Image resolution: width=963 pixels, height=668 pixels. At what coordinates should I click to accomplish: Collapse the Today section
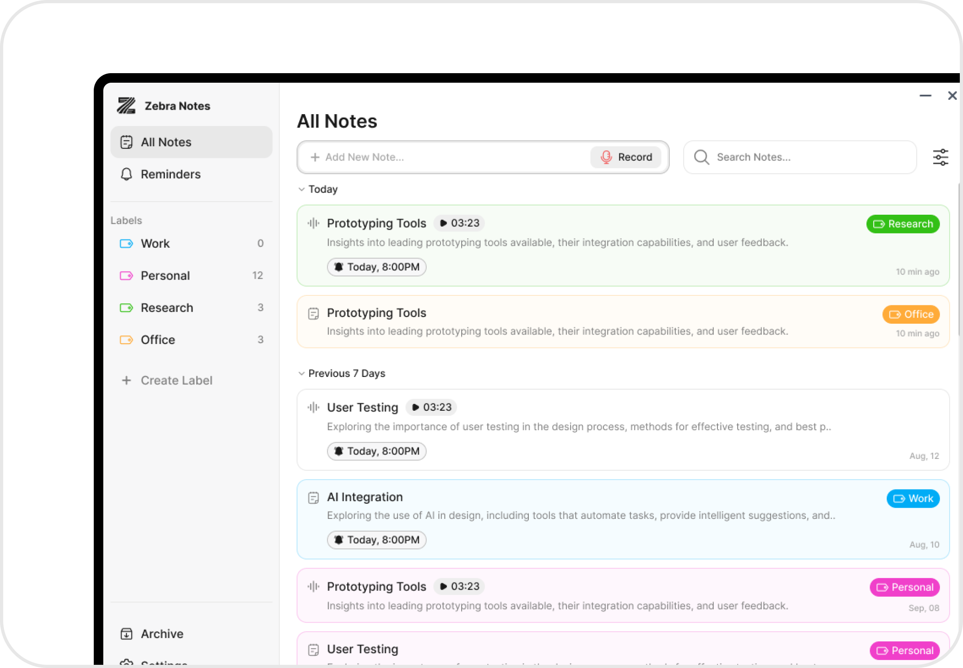pyautogui.click(x=302, y=189)
